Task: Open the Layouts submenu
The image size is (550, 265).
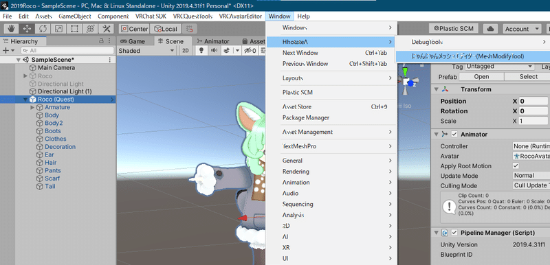Action: point(331,78)
